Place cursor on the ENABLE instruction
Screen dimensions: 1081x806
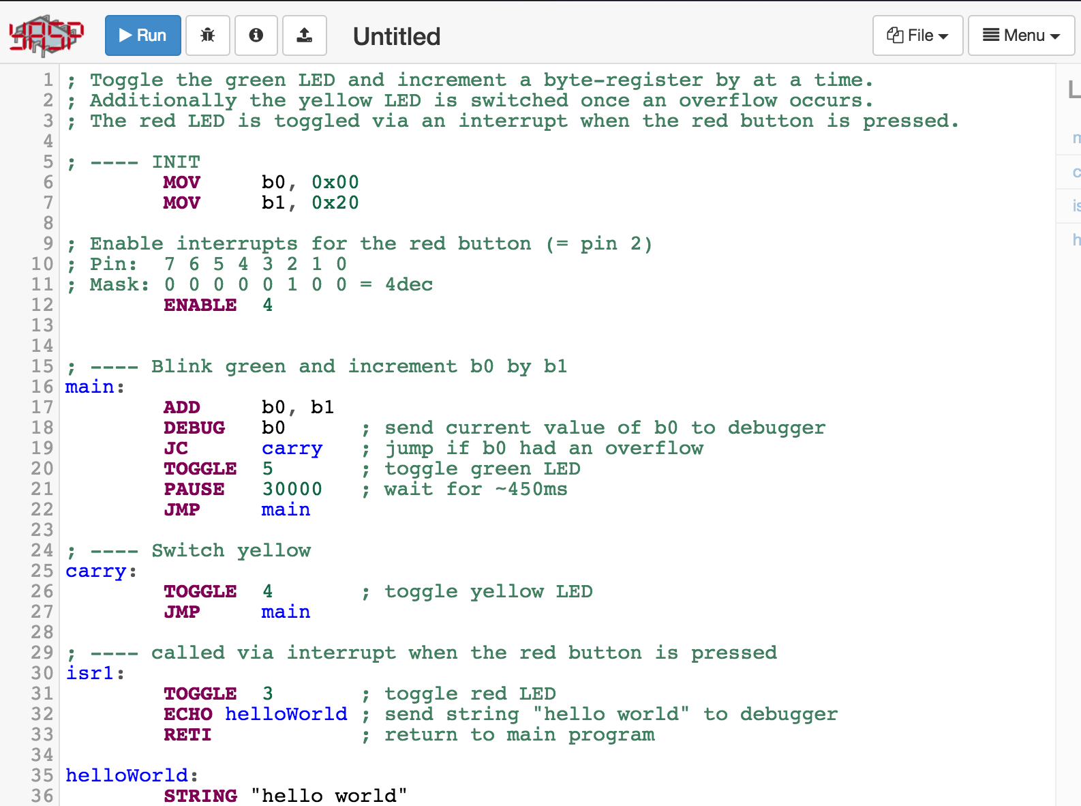(200, 305)
